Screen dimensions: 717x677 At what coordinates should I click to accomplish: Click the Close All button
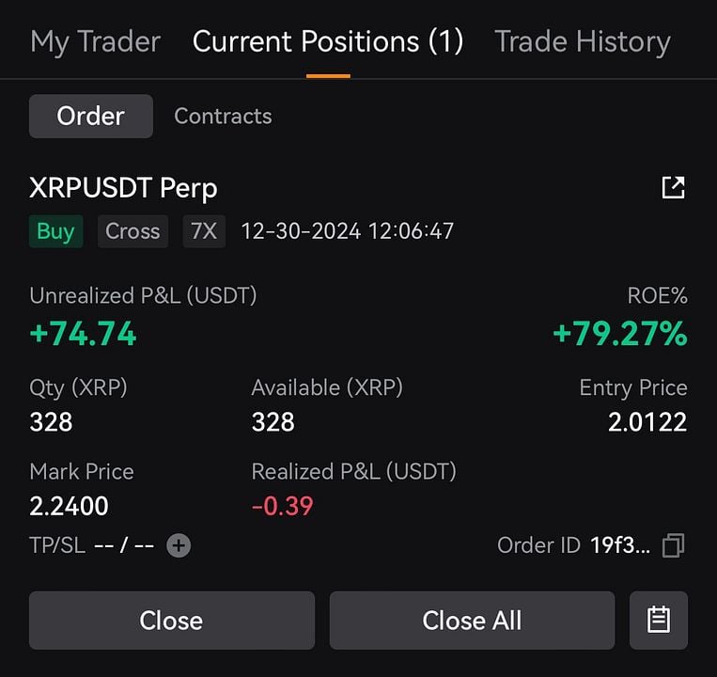point(472,620)
